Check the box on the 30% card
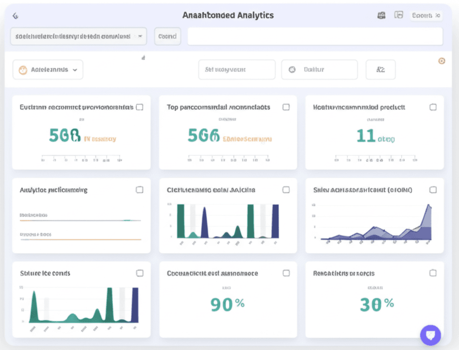Image resolution: width=459 pixels, height=350 pixels. tap(433, 273)
